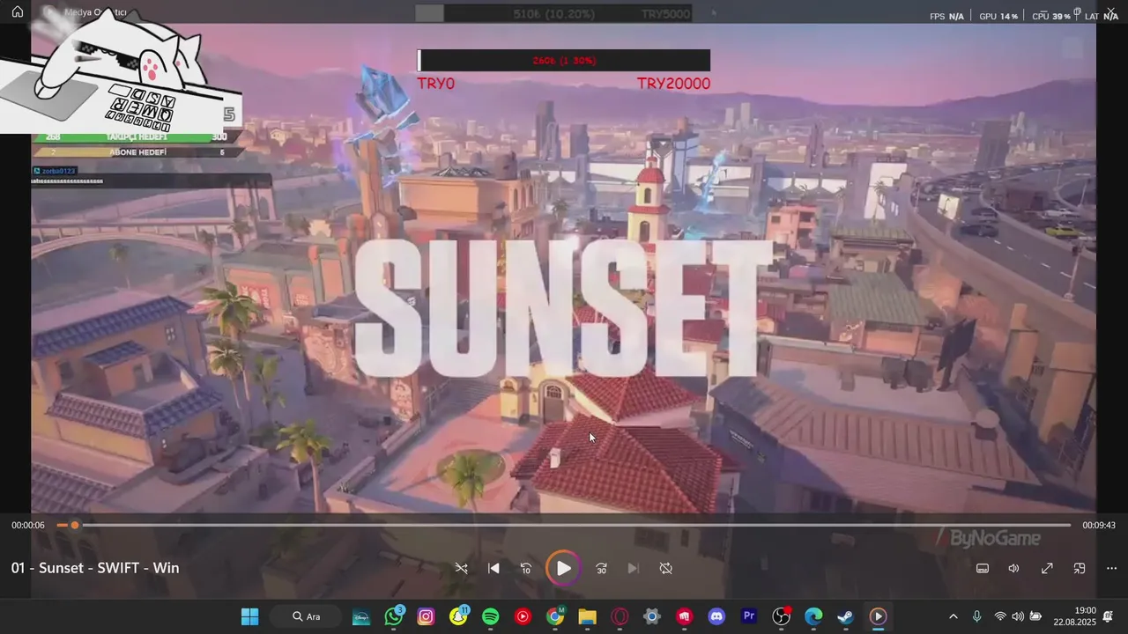Click the title 01 - Sunset - SWIFT - Win

[95, 568]
